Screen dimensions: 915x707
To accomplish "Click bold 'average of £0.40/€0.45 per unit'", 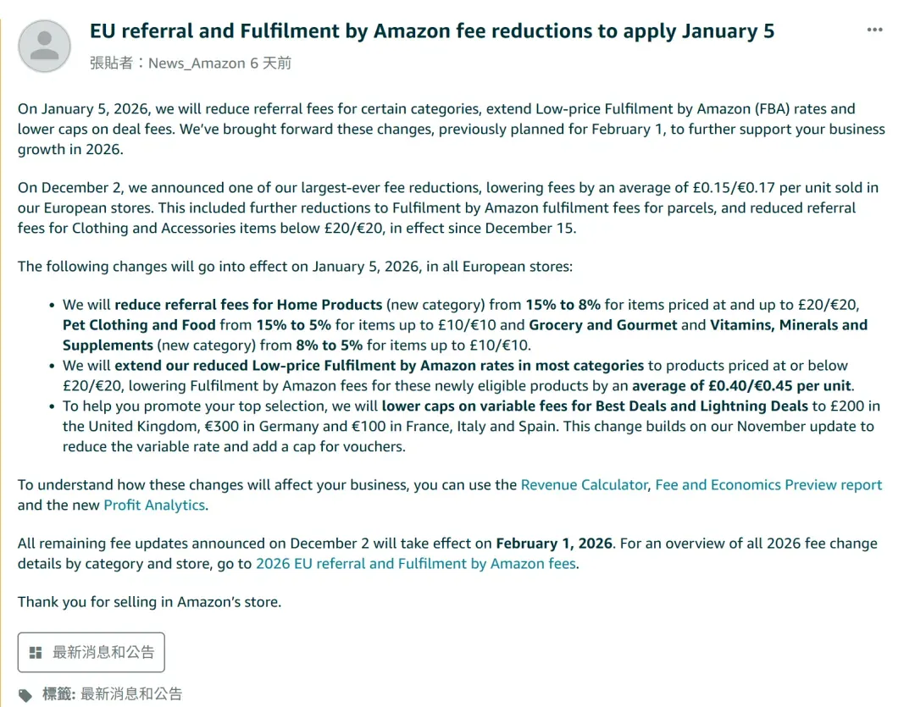I will [741, 385].
